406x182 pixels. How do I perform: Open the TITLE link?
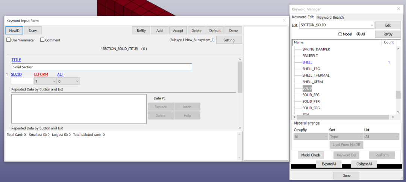(16, 60)
